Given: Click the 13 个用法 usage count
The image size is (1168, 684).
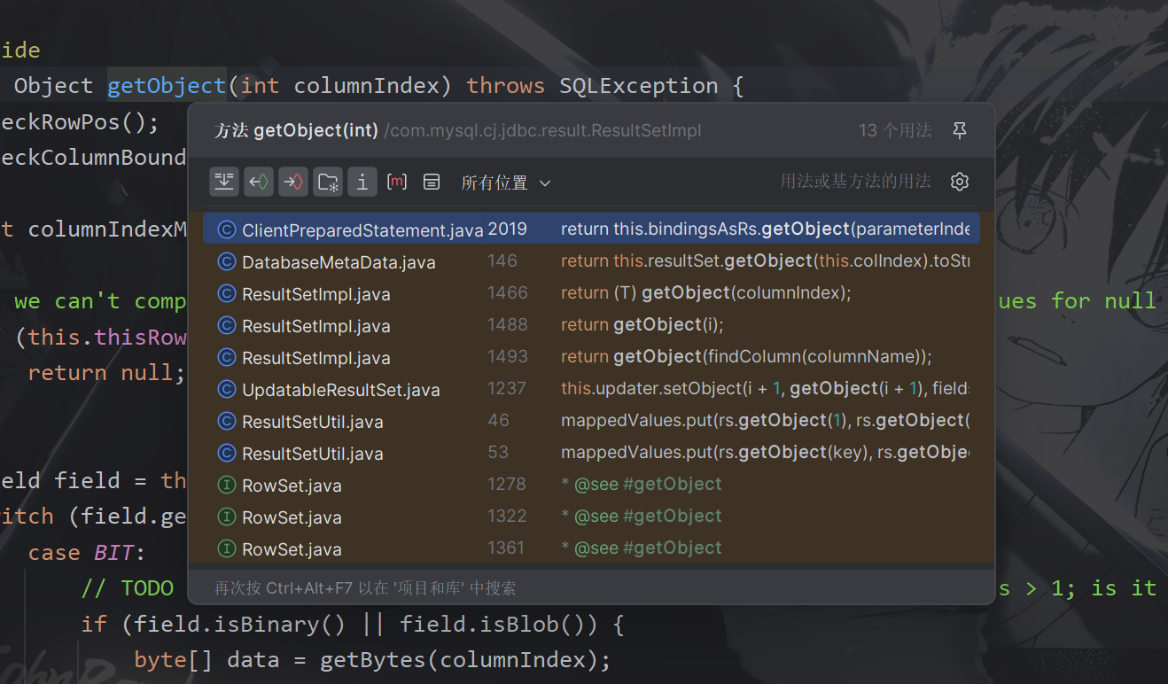Looking at the screenshot, I should [x=895, y=130].
